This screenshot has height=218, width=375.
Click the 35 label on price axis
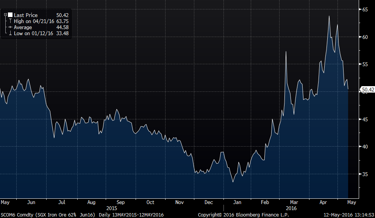pyautogui.click(x=364, y=174)
